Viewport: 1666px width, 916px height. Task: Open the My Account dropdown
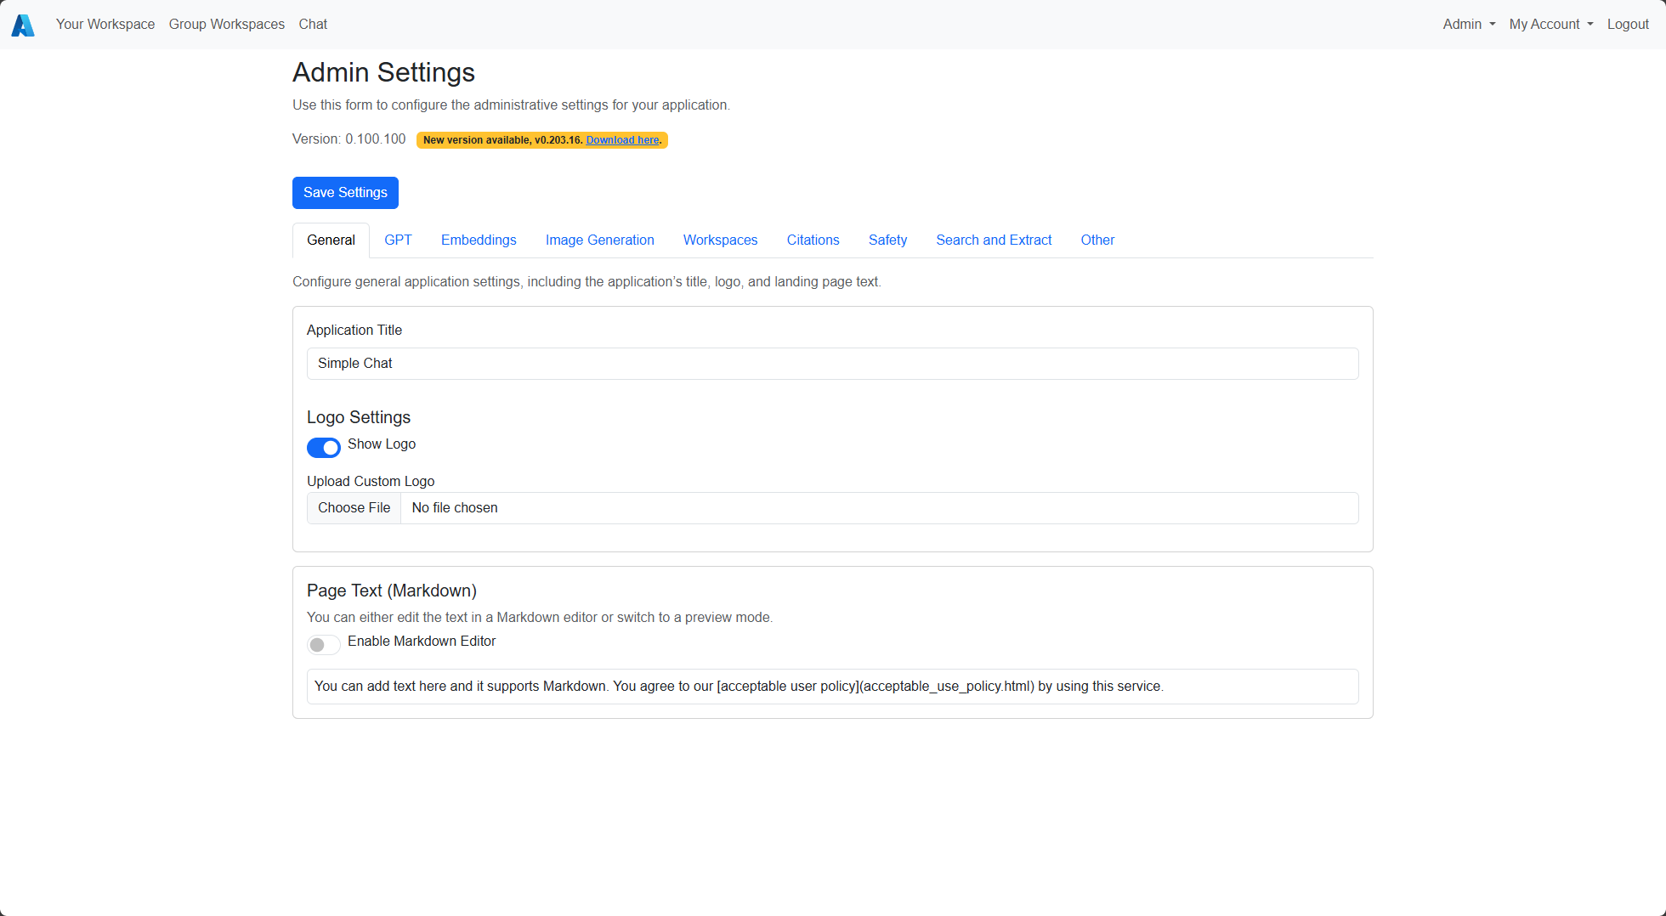[x=1550, y=25]
